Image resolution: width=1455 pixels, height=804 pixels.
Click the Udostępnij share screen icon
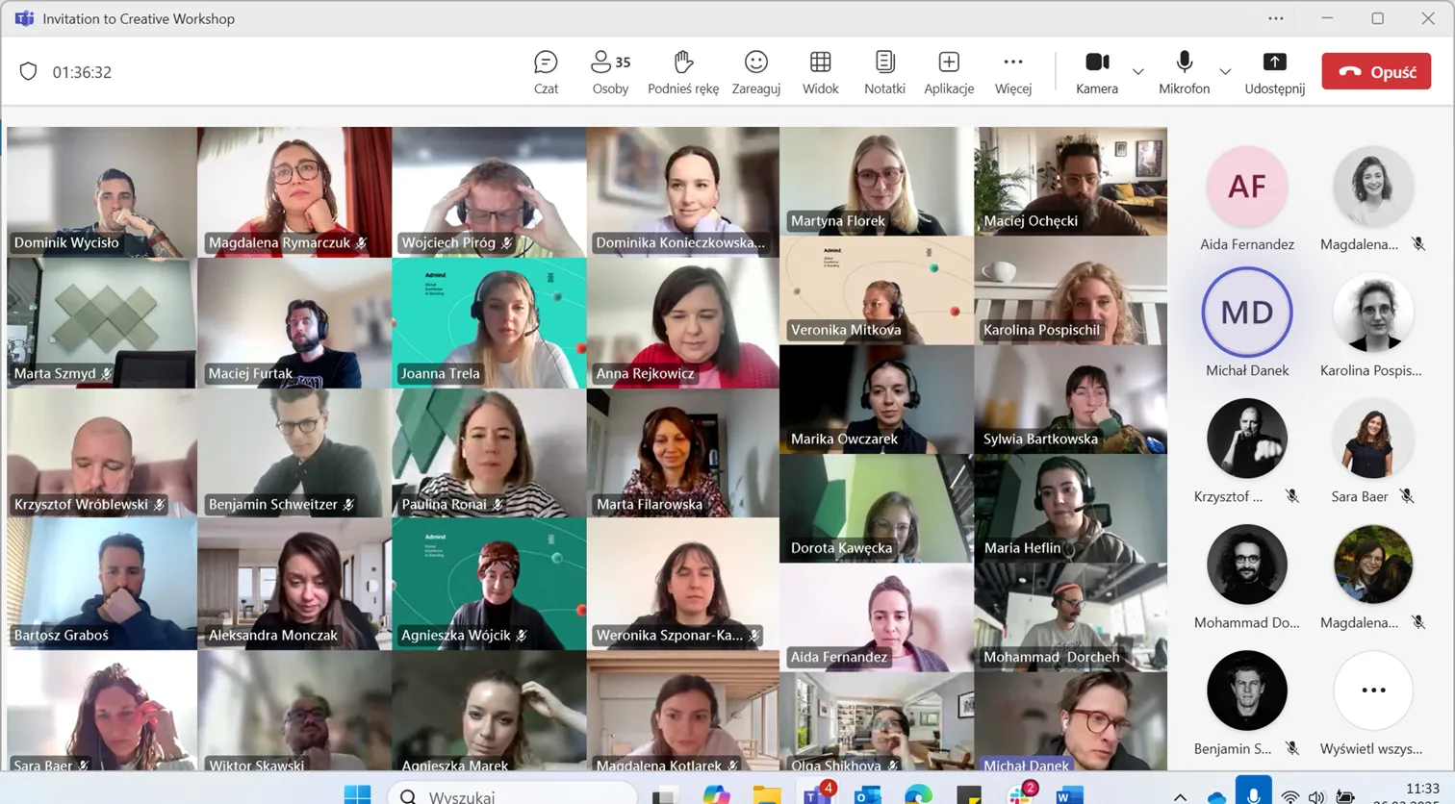click(1274, 63)
